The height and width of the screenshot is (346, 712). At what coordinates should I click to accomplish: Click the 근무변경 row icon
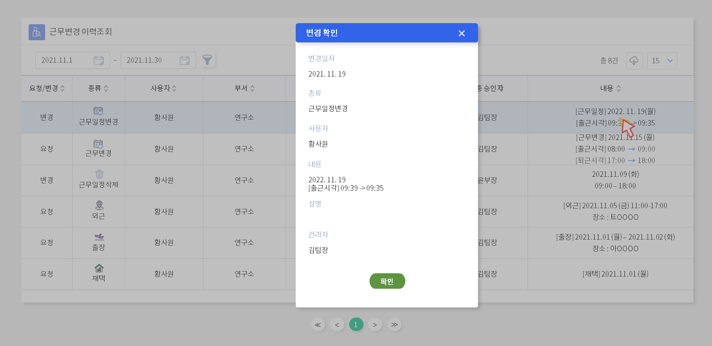(99, 143)
